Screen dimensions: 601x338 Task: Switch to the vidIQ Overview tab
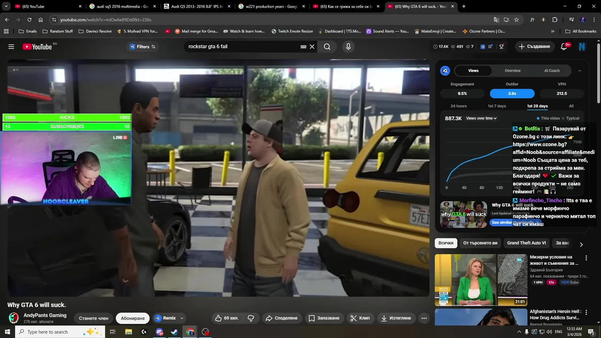(513, 70)
